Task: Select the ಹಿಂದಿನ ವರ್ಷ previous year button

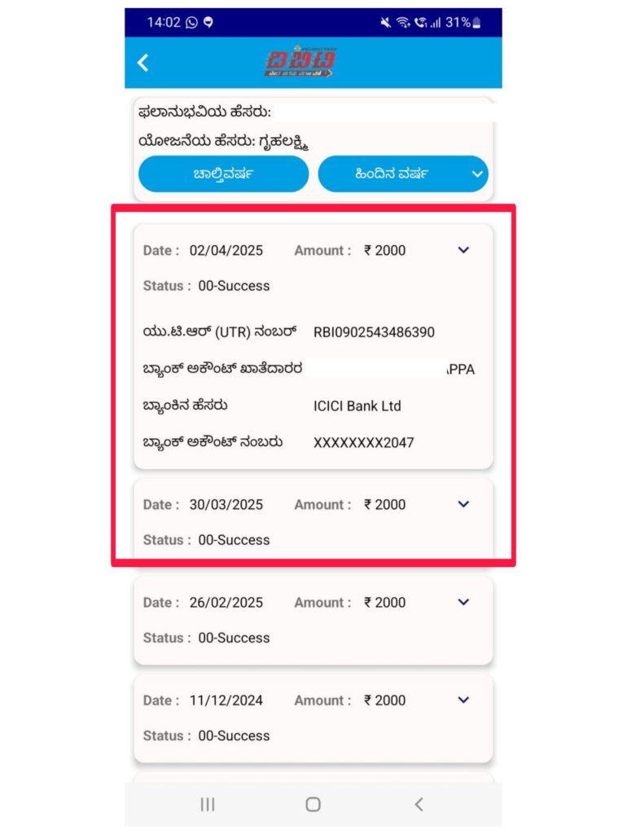Action: [403, 174]
